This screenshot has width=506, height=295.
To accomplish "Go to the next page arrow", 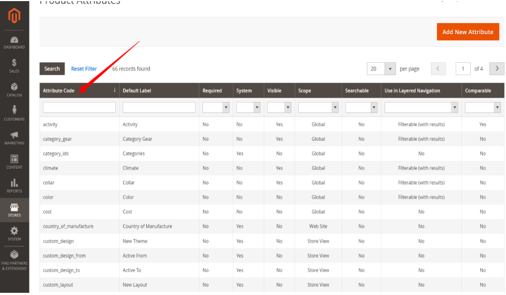I will (497, 69).
